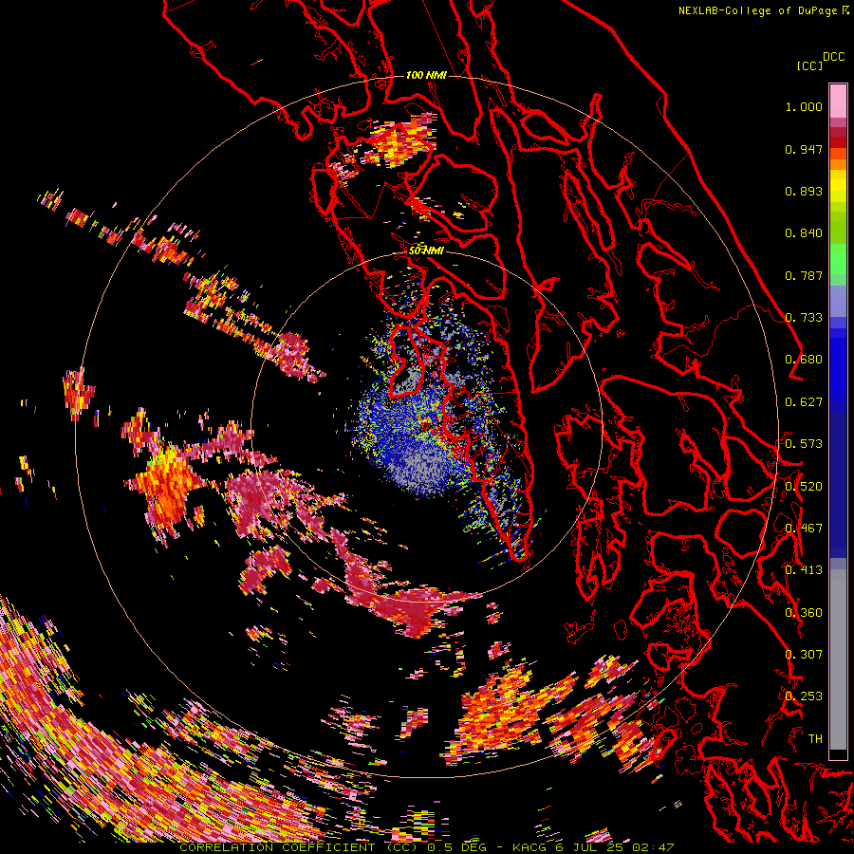Click the 0.573 color scale value
The height and width of the screenshot is (854, 854).
pyautogui.click(x=804, y=444)
